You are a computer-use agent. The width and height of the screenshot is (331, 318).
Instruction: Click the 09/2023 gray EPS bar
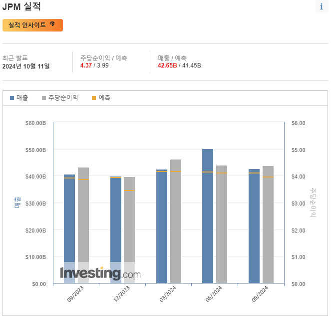click(83, 225)
